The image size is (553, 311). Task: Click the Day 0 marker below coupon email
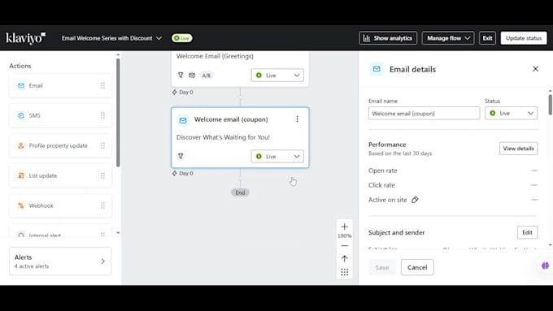(183, 173)
